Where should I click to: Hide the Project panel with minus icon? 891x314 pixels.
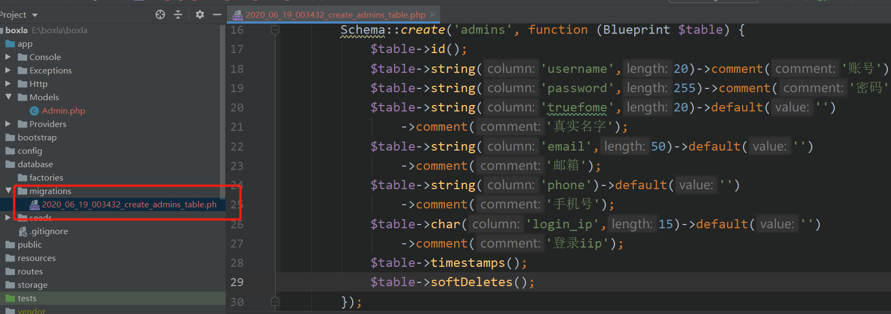[217, 14]
